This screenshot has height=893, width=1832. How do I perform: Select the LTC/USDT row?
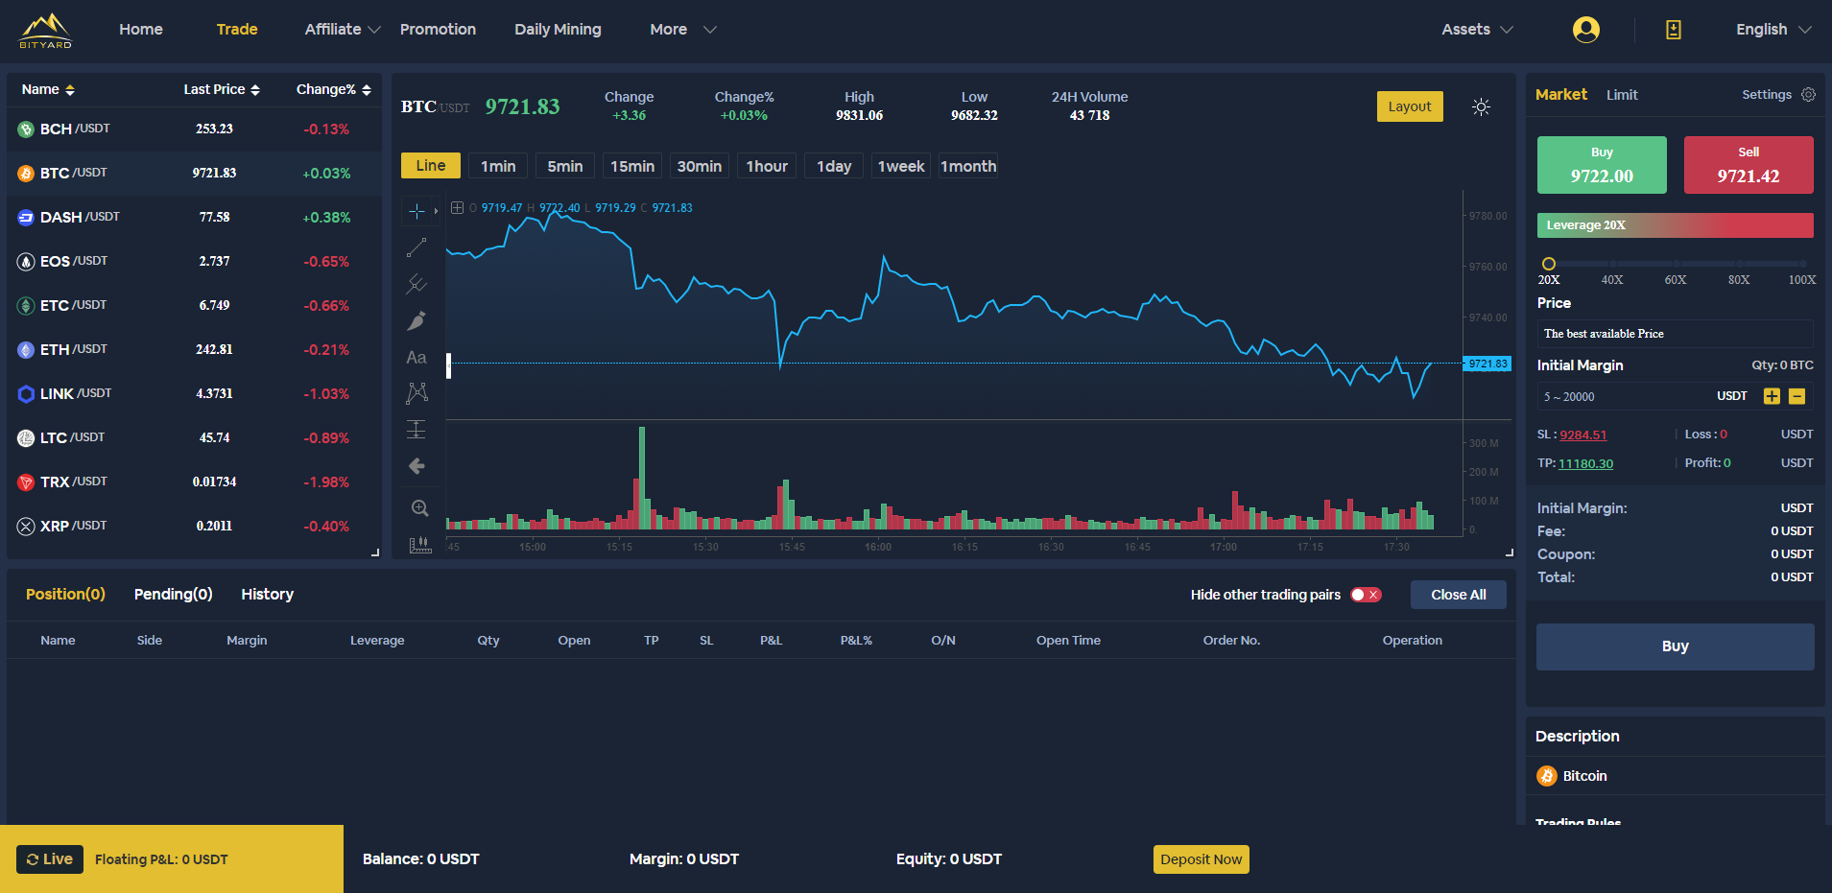194,438
